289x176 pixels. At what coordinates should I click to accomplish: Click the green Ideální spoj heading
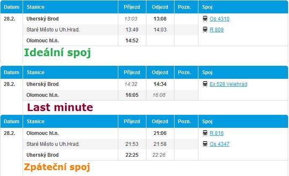click(x=57, y=53)
